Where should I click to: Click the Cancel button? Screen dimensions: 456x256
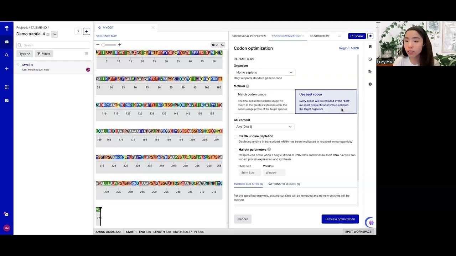(243, 219)
